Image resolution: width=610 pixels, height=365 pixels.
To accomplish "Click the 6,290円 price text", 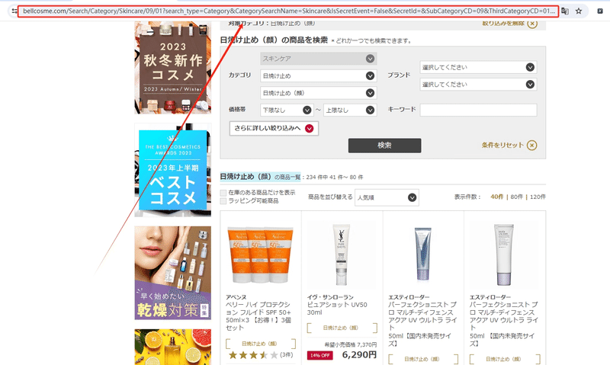I will point(359,355).
